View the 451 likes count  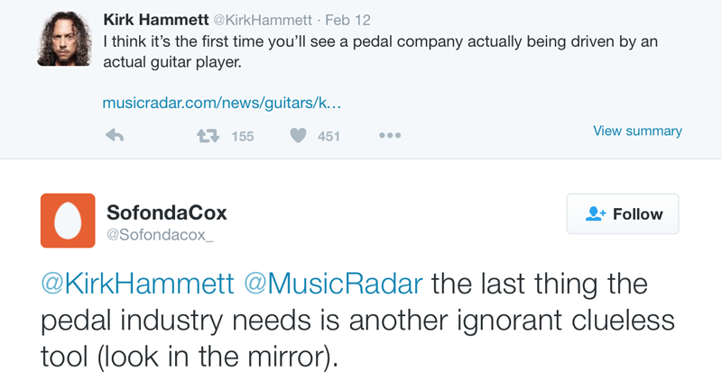pos(329,137)
